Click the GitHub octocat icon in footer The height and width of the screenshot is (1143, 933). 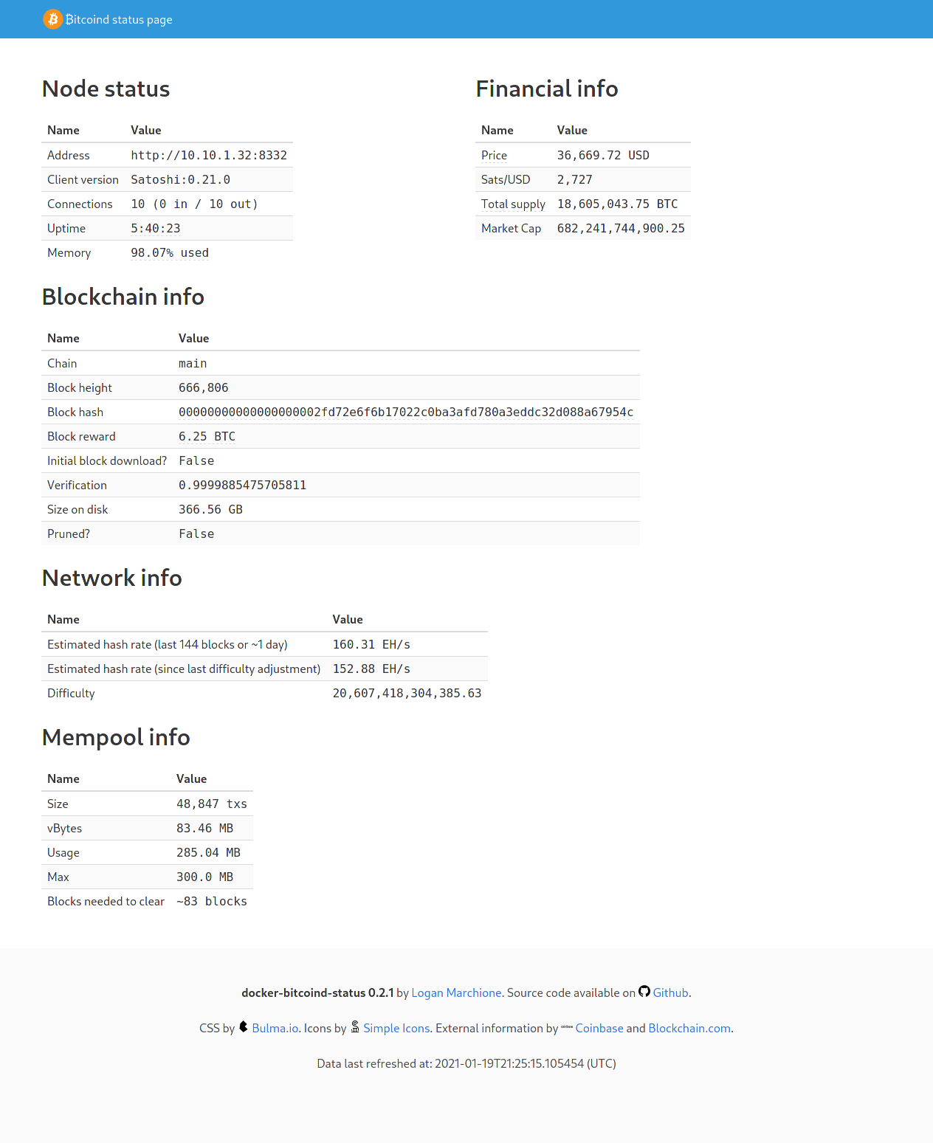(x=644, y=992)
